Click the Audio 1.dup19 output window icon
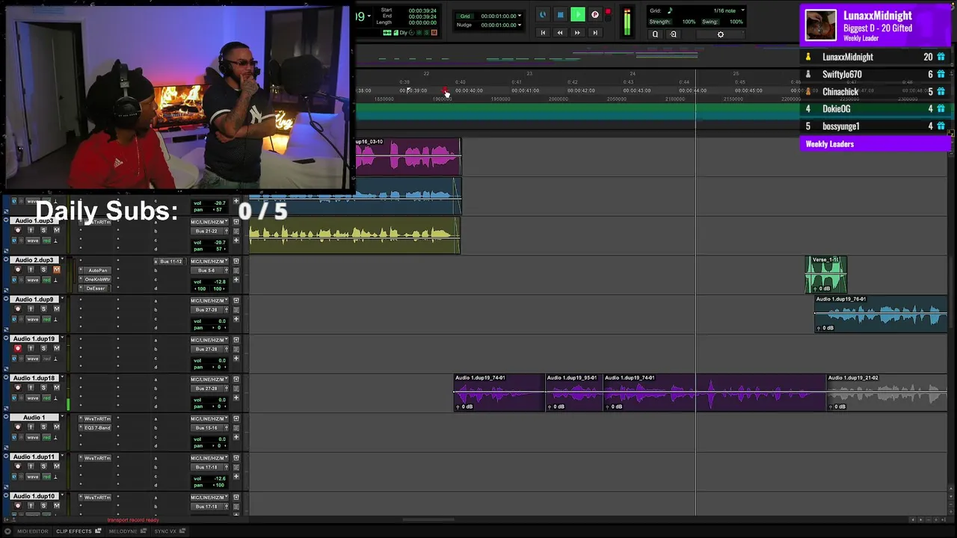Viewport: 957px width, 538px height. pos(236,339)
